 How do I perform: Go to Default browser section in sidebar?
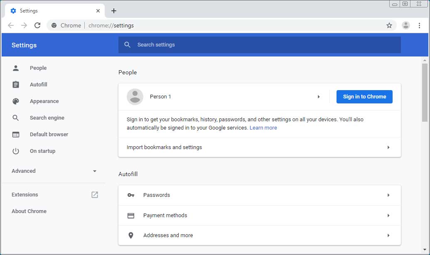pos(49,135)
